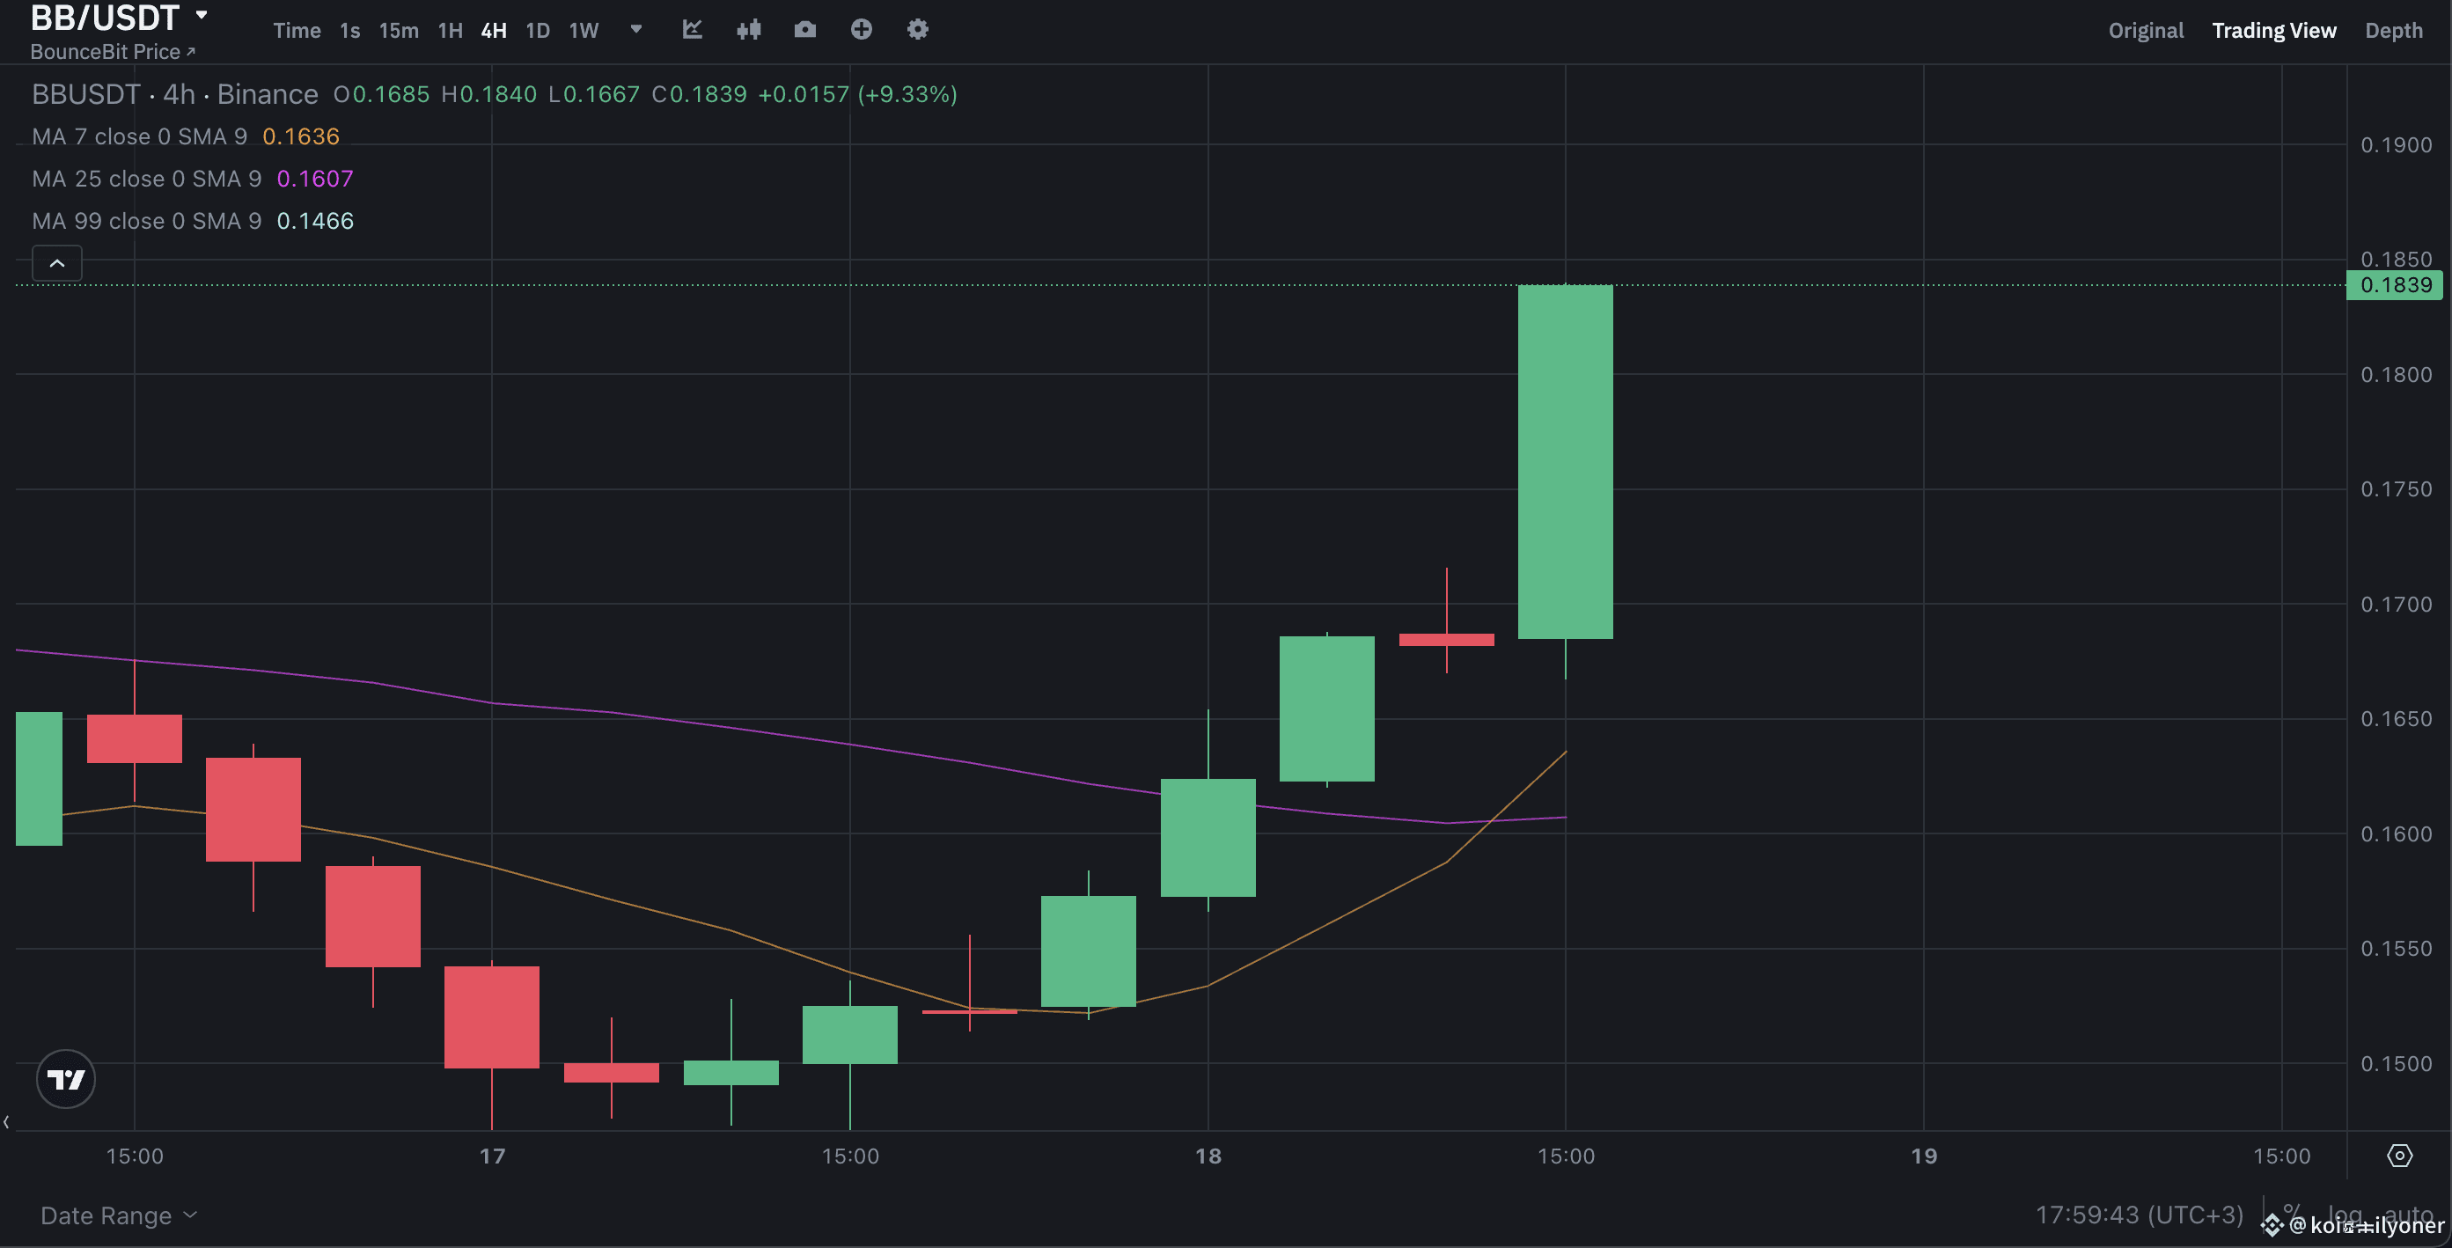The height and width of the screenshot is (1248, 2452).
Task: Take a chart screenshot with the camera icon
Action: point(804,30)
